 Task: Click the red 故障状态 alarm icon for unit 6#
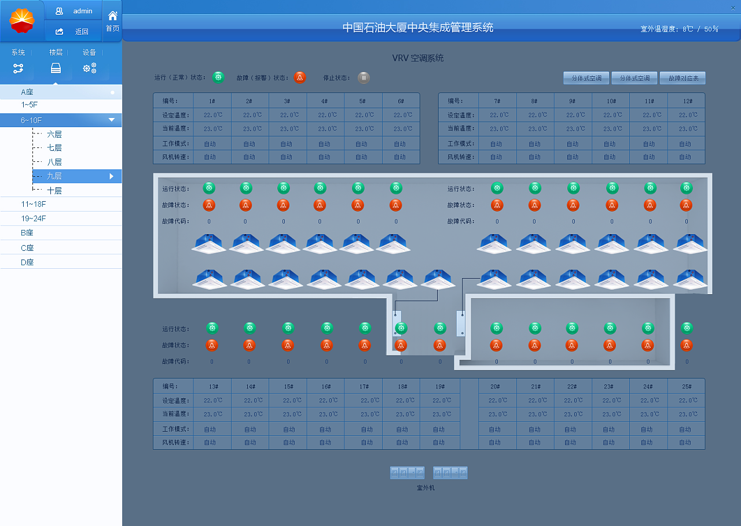pyautogui.click(x=396, y=205)
